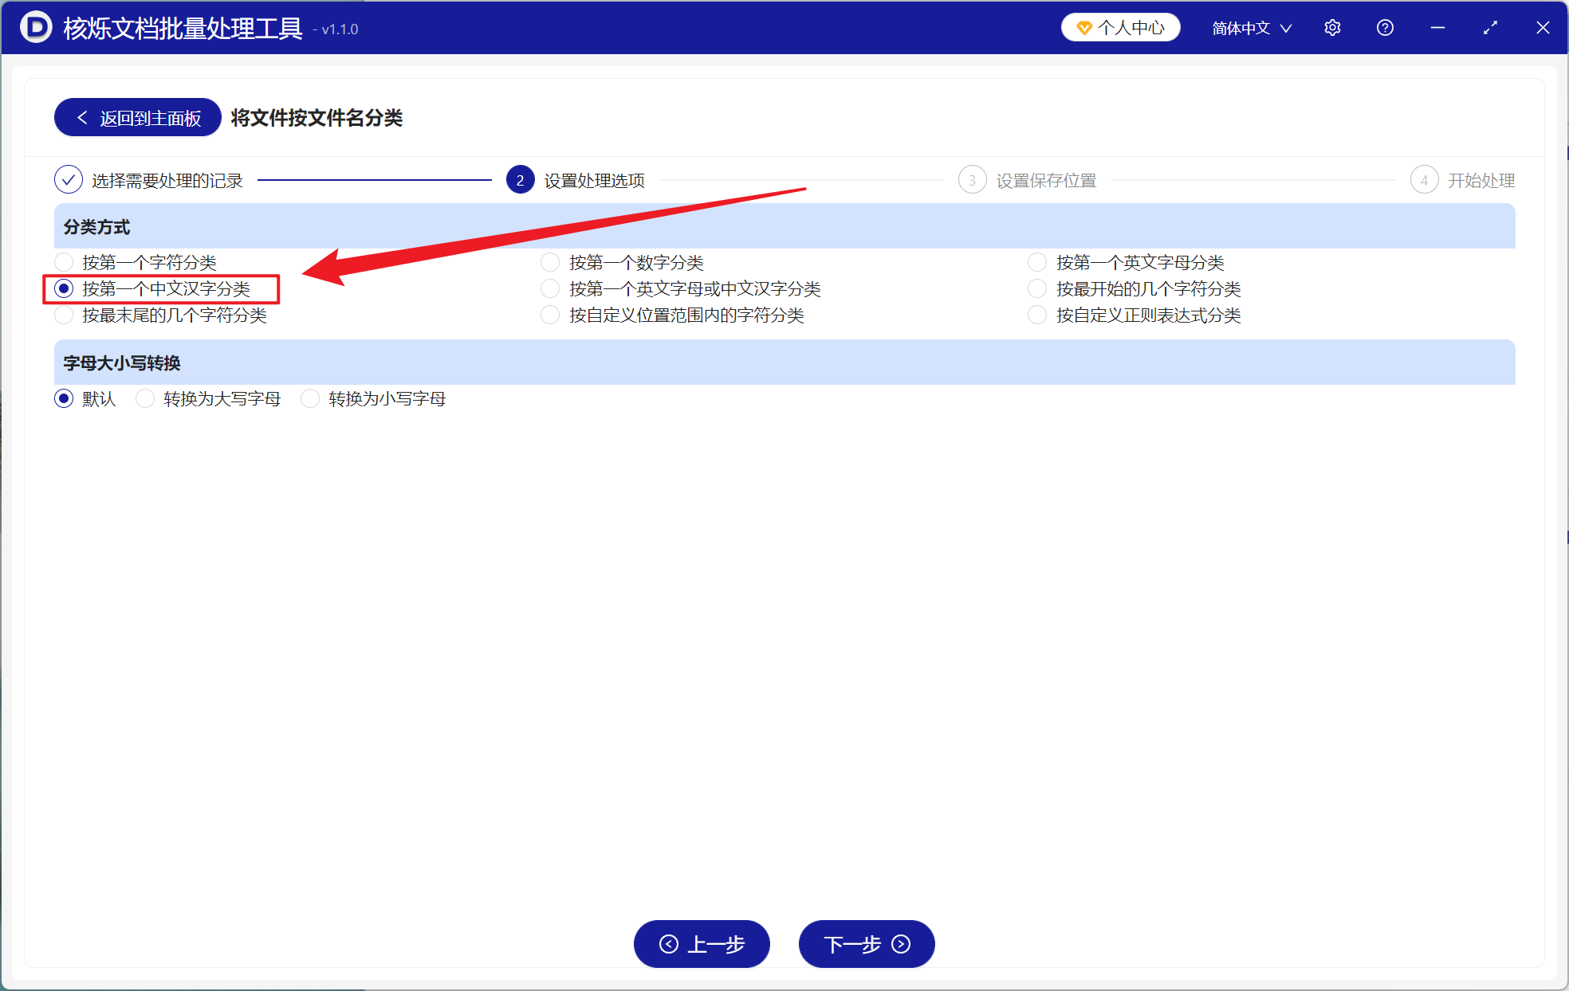Click the step 2 circle 设置处理选项
Screen dimensions: 1569x991
pyautogui.click(x=520, y=180)
